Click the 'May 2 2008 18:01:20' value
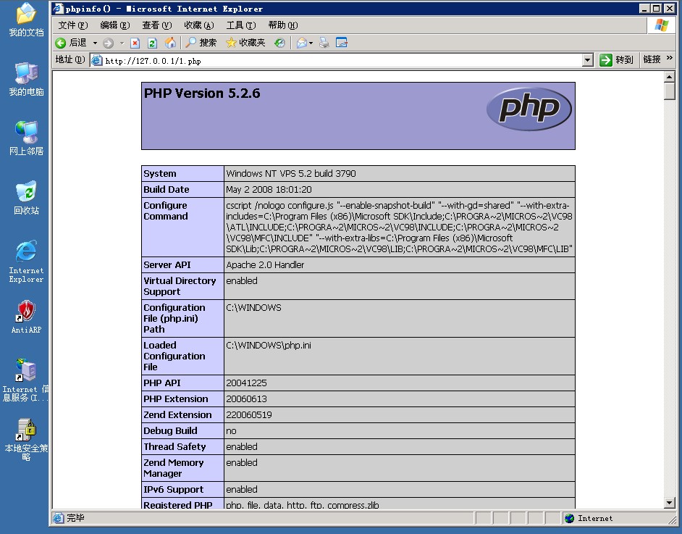Viewport: 682px width, 534px height. (x=269, y=189)
